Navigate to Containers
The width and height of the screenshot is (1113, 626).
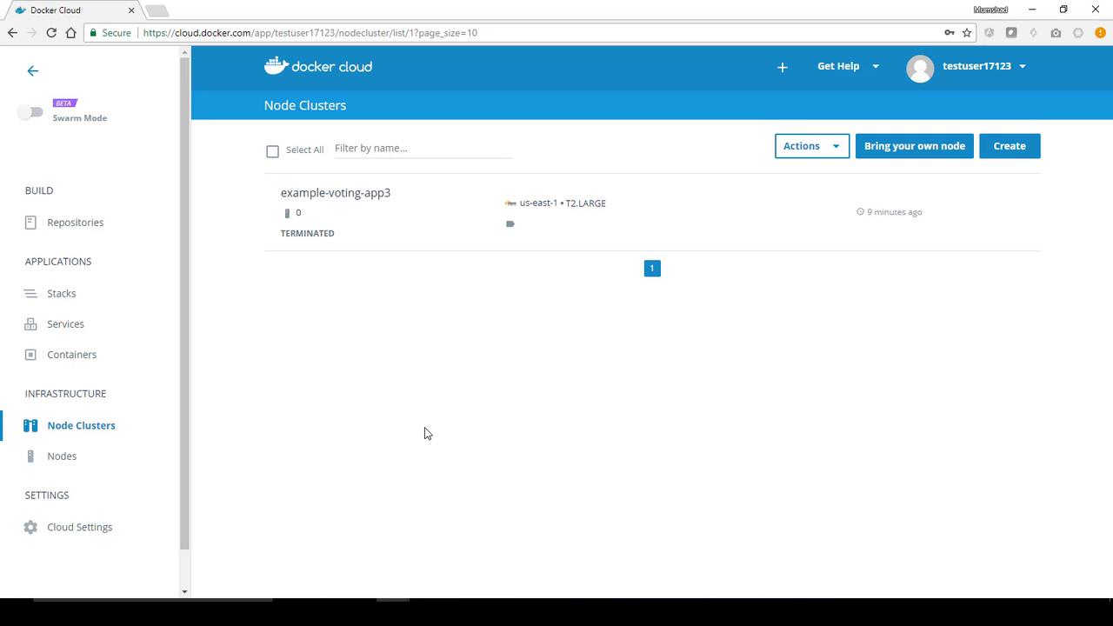(x=71, y=355)
